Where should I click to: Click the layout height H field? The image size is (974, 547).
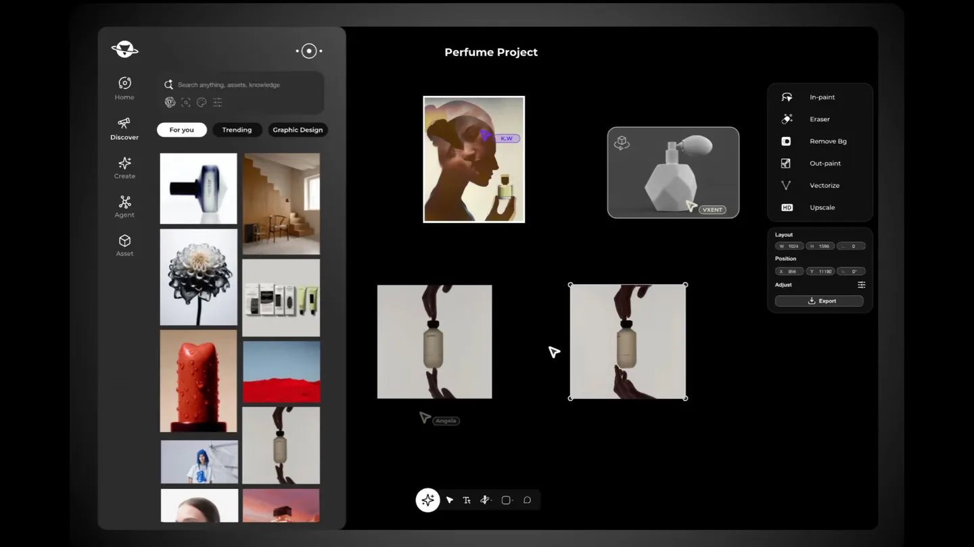[820, 246]
